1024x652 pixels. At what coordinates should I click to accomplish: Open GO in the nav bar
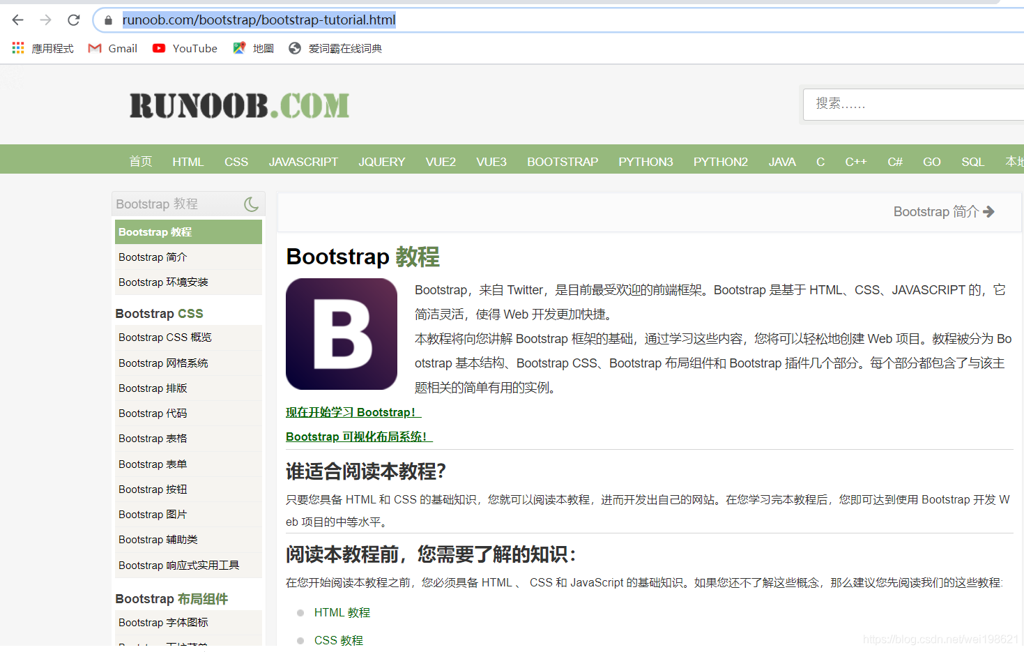[x=932, y=162]
